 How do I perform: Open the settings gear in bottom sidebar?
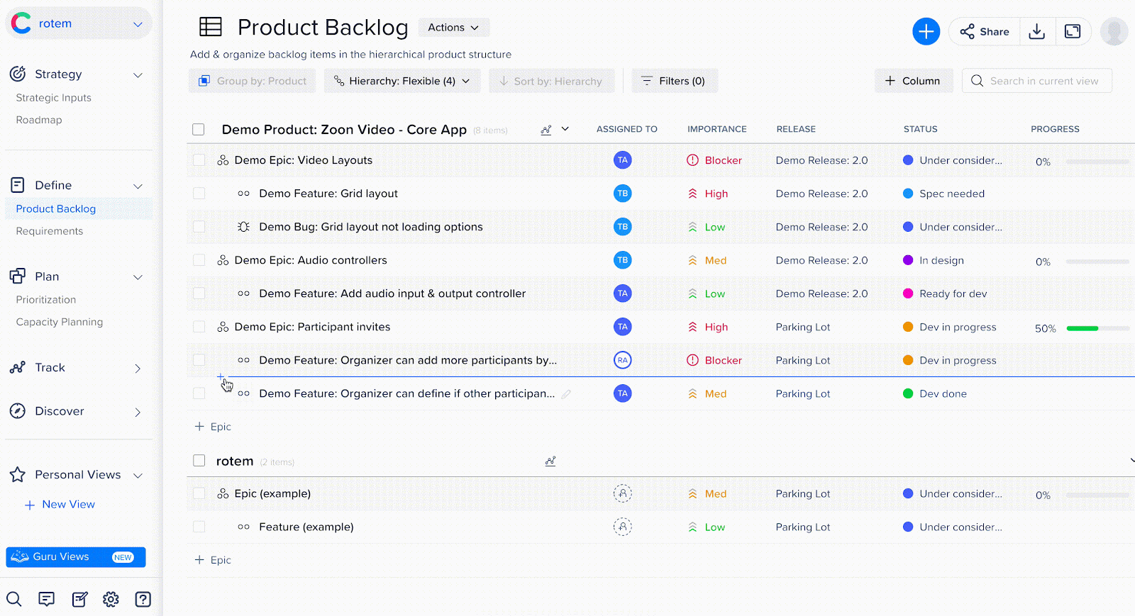click(111, 600)
